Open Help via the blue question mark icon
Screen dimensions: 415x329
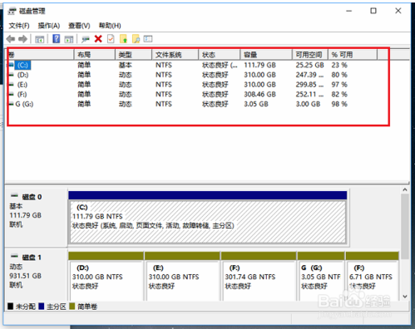[57, 39]
